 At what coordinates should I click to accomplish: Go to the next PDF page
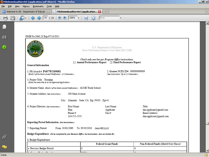tap(38, 18)
